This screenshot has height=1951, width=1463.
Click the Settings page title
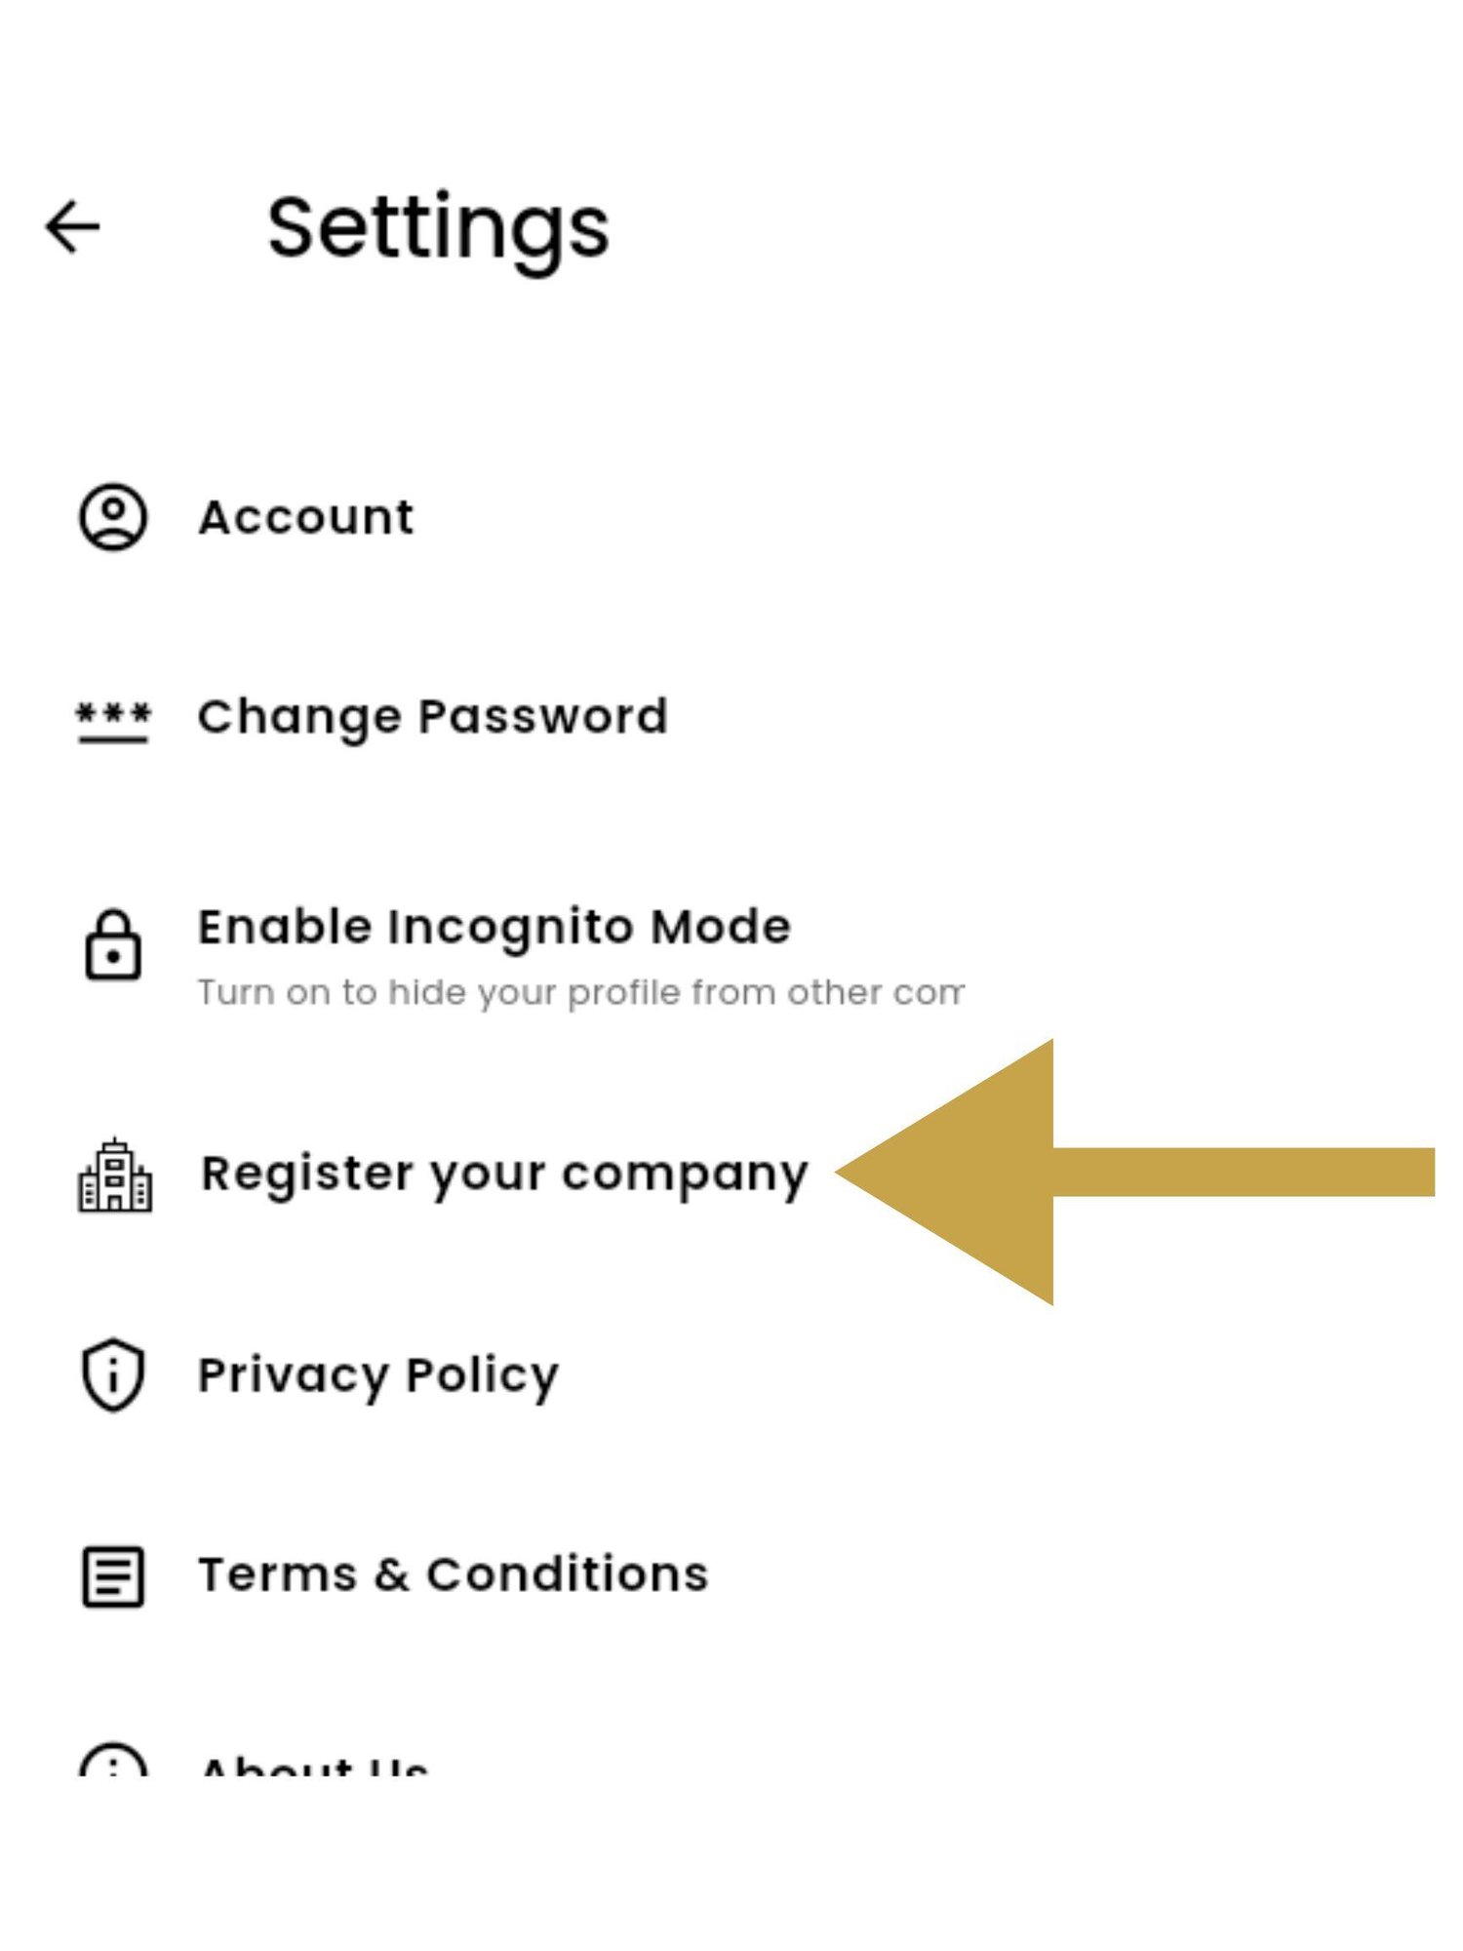pyautogui.click(x=439, y=230)
